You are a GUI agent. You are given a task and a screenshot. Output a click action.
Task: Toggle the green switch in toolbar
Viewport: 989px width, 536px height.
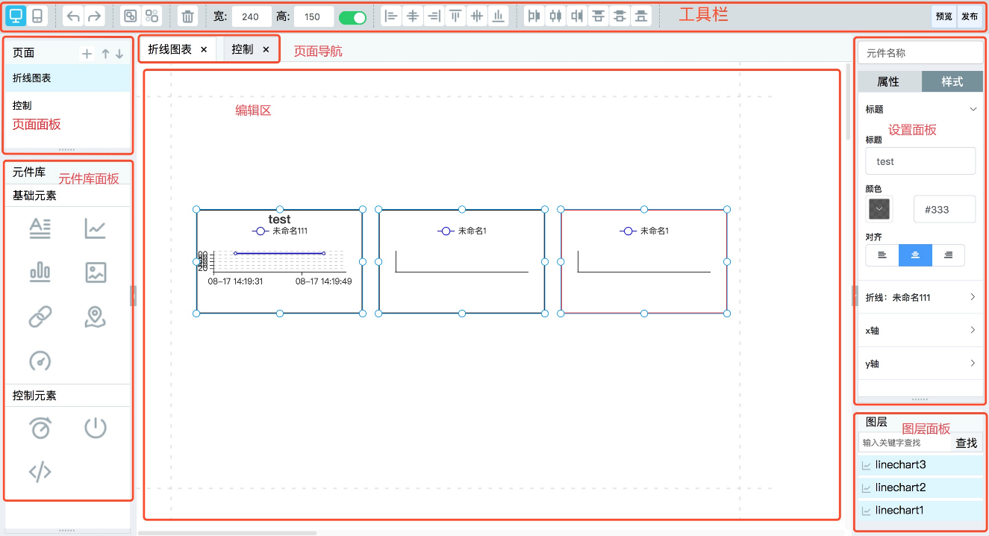[352, 16]
